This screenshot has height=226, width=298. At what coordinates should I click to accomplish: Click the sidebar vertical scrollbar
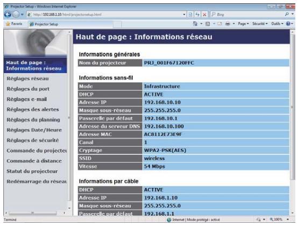click(69, 118)
